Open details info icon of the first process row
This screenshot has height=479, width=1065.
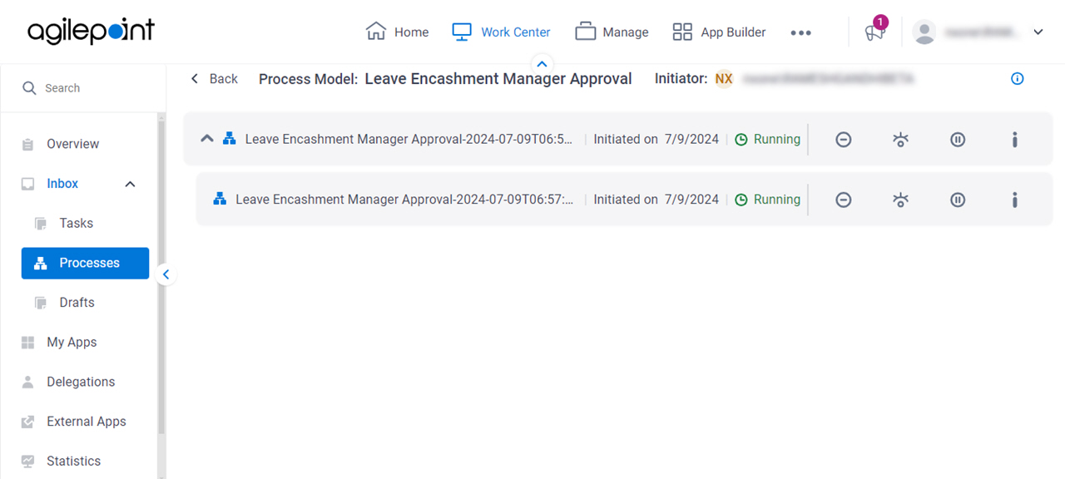click(1015, 140)
